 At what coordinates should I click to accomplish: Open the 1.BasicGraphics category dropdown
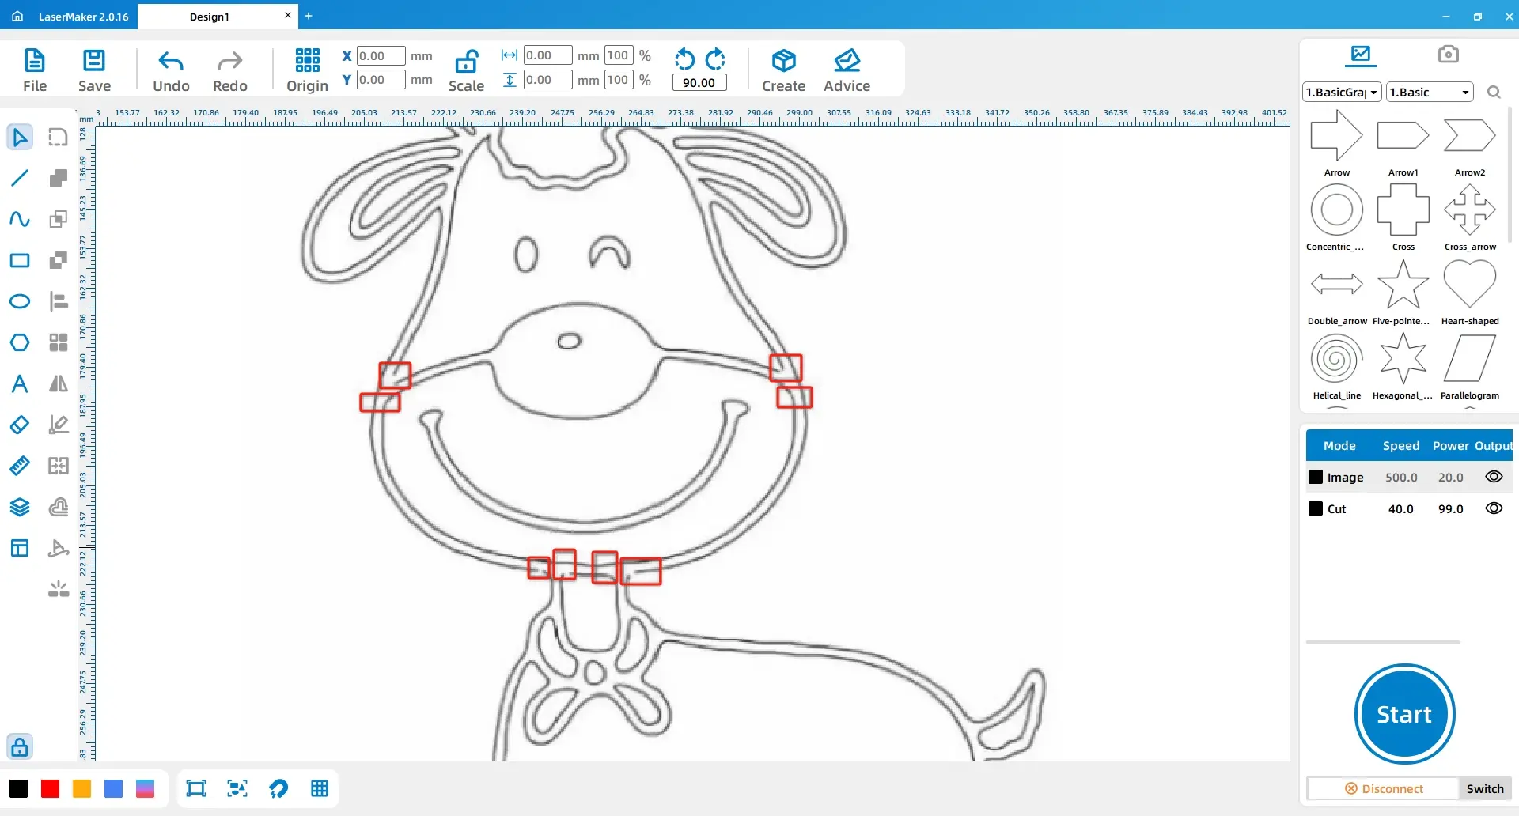point(1342,93)
